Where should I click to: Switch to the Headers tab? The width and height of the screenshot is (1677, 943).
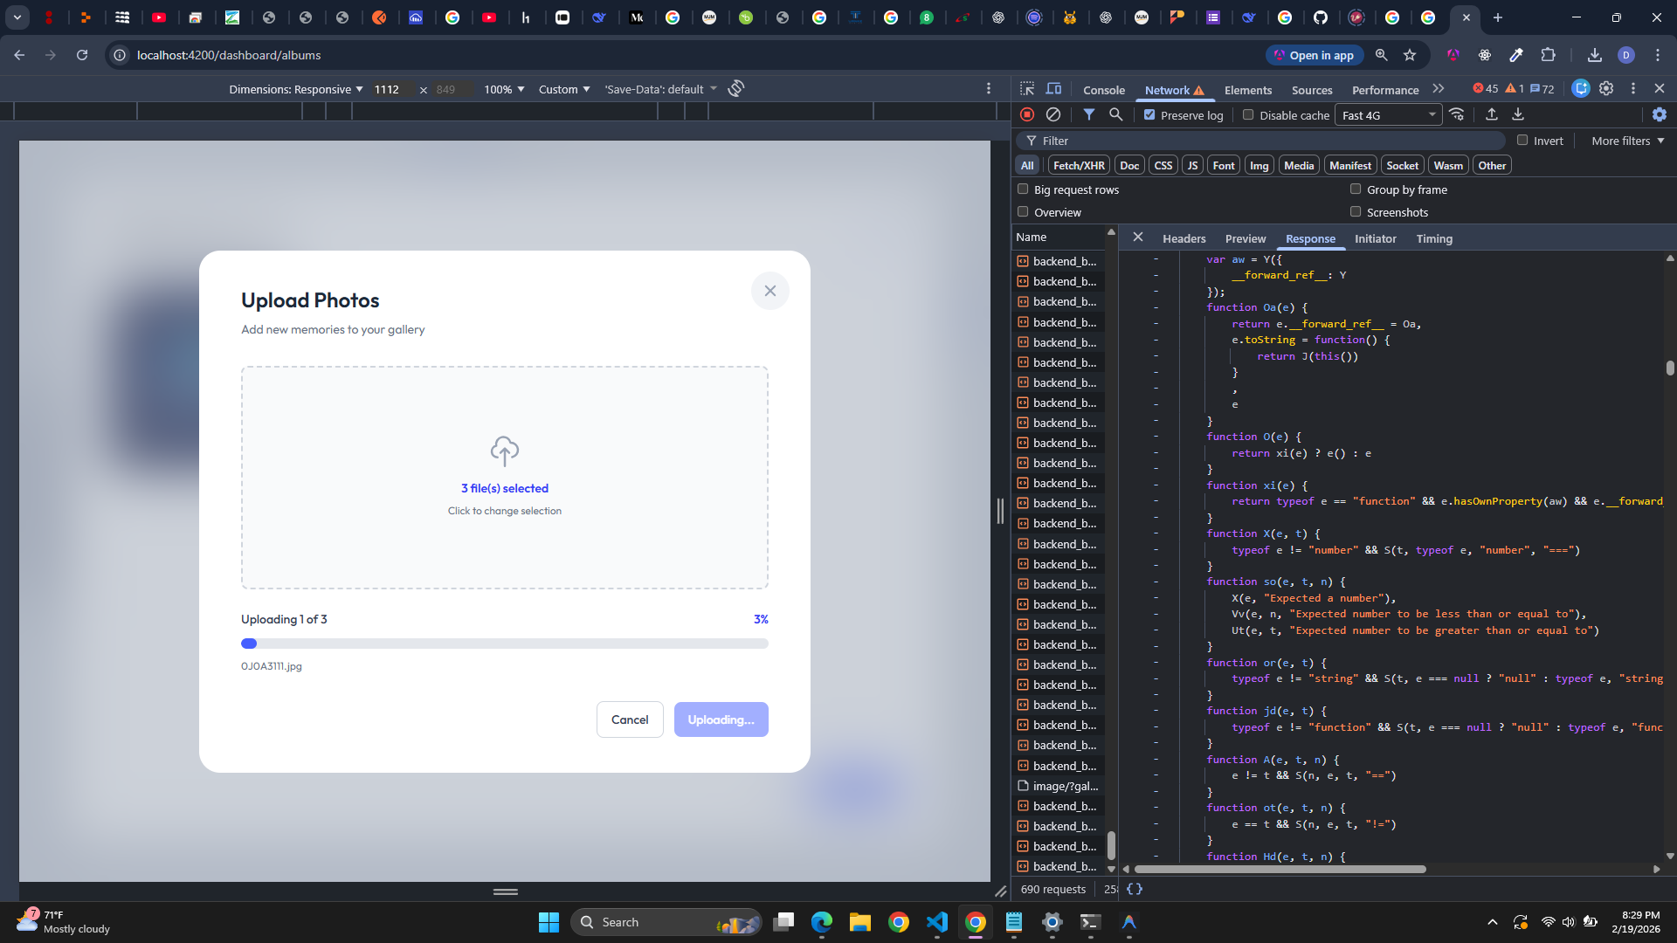pos(1184,238)
